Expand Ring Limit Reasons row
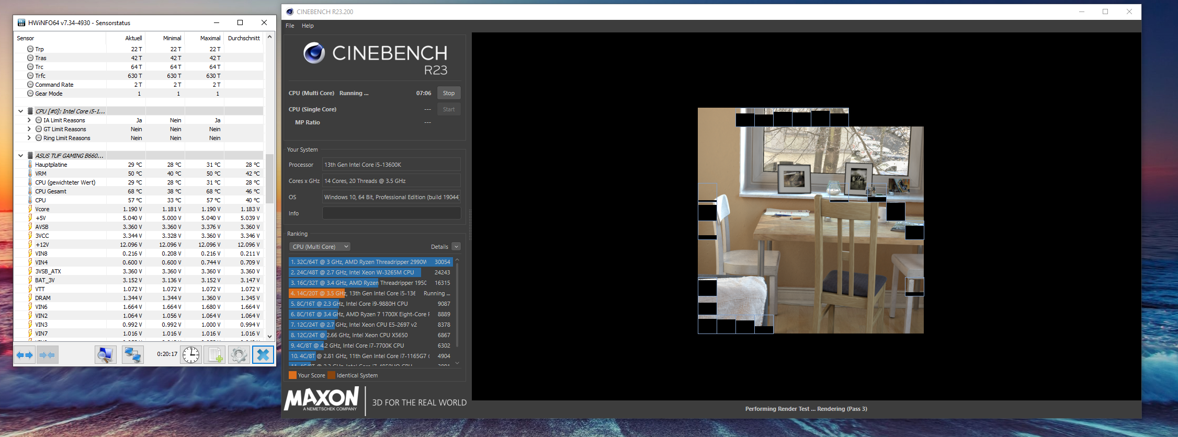Screen dimensions: 1178x437 (29, 137)
